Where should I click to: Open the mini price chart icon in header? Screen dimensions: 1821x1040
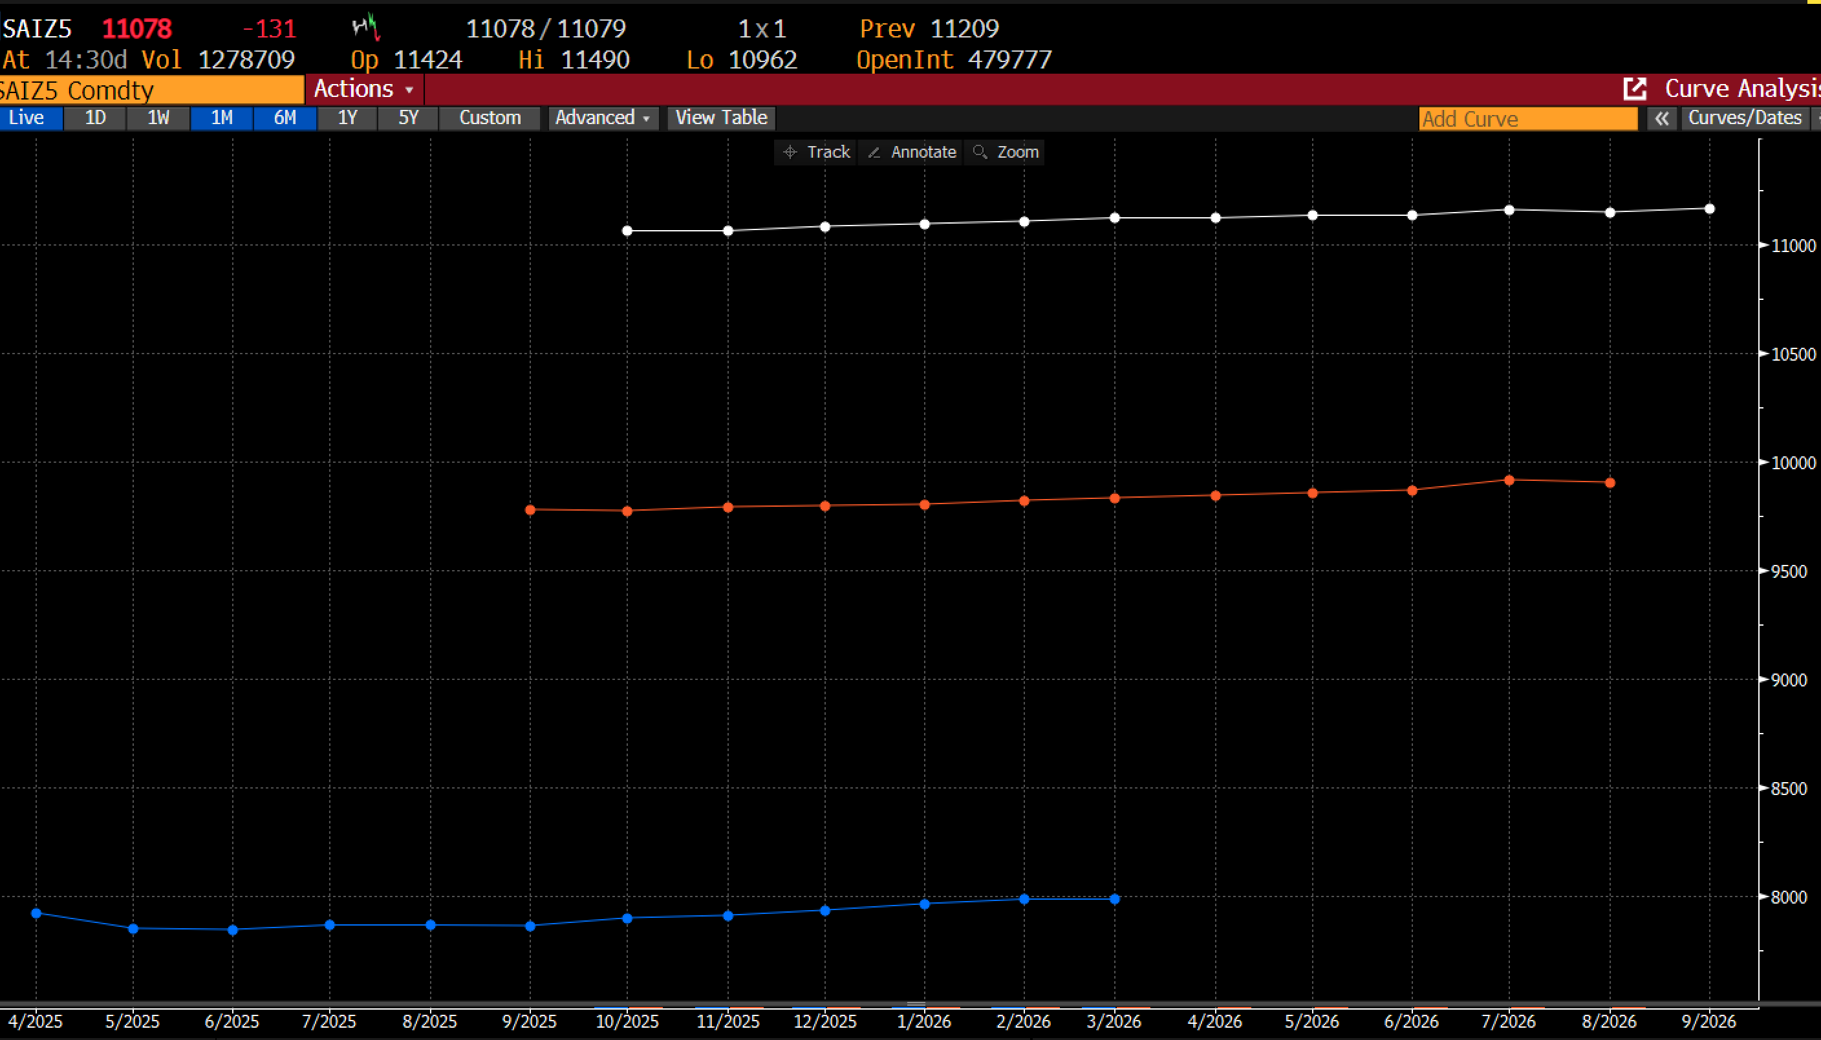[x=366, y=28]
